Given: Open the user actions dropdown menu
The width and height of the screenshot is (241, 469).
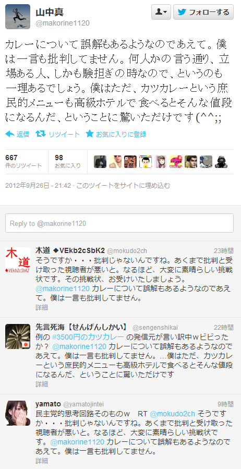Looking at the screenshot, I should click(161, 12).
